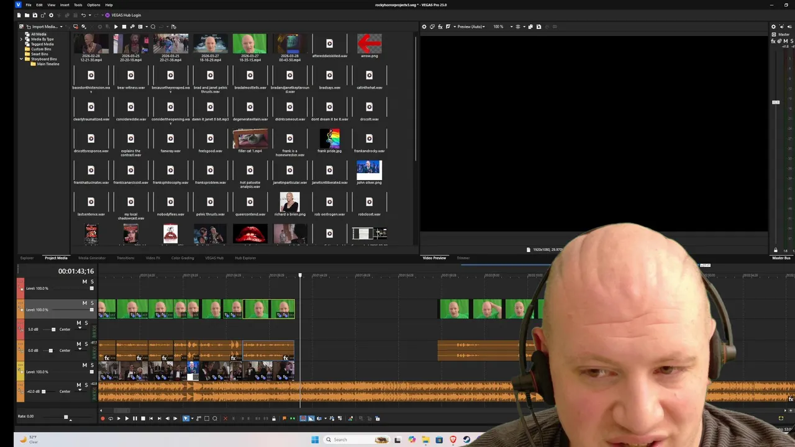Select the Smart Bins folder
795x447 pixels.
point(40,54)
